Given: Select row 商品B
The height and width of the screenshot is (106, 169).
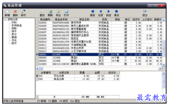Looking at the screenshot, I should [99, 58].
